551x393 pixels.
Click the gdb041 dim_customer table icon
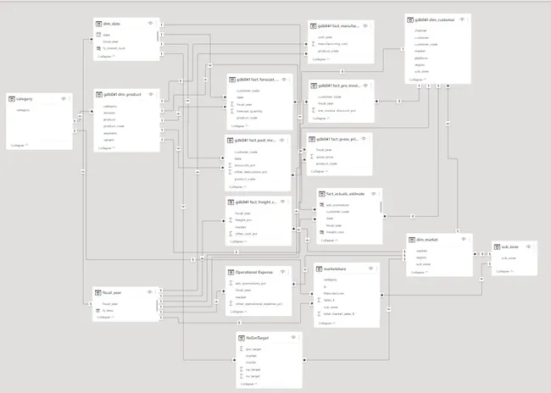pyautogui.click(x=410, y=20)
